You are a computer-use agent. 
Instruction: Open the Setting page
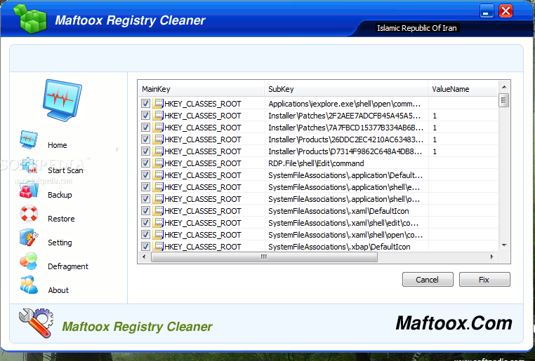point(60,243)
